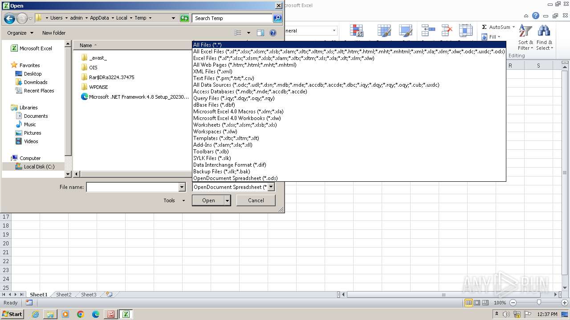Click zoom out minus button
570x320 pixels.
pos(513,303)
